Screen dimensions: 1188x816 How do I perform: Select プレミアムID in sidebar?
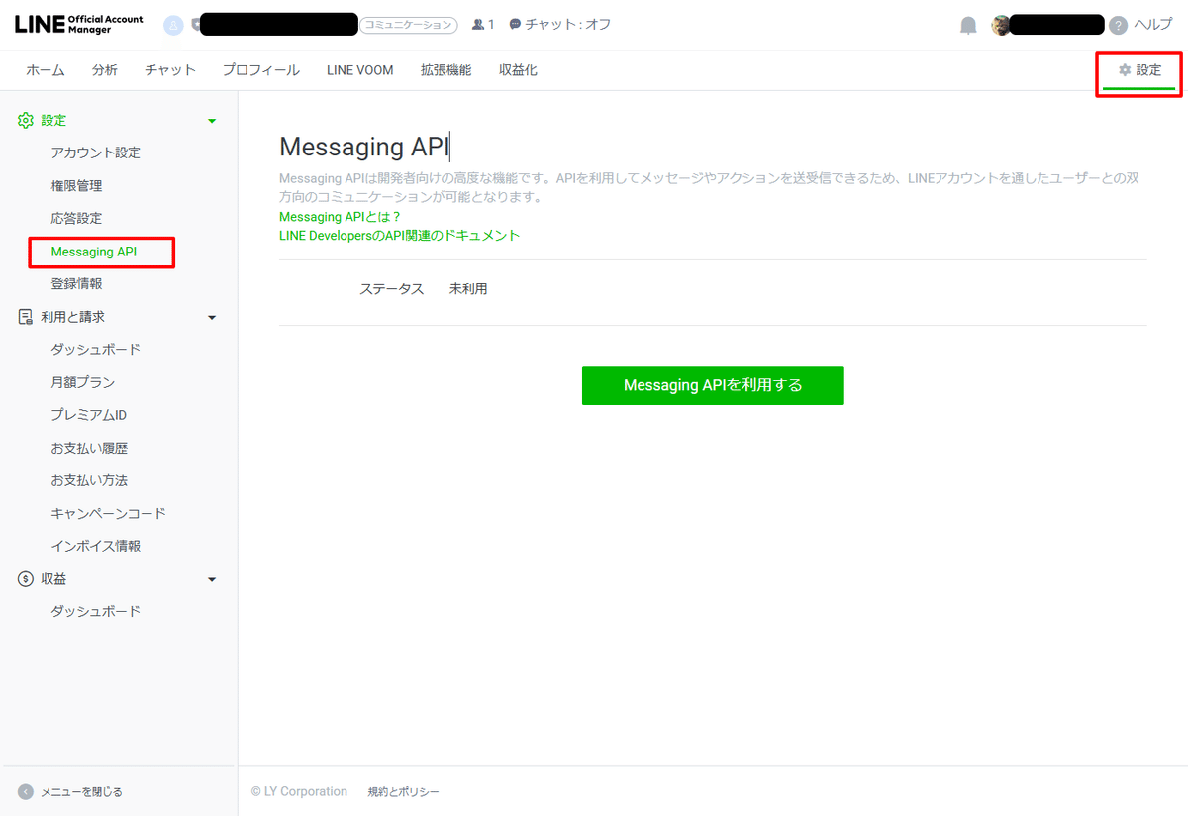89,415
